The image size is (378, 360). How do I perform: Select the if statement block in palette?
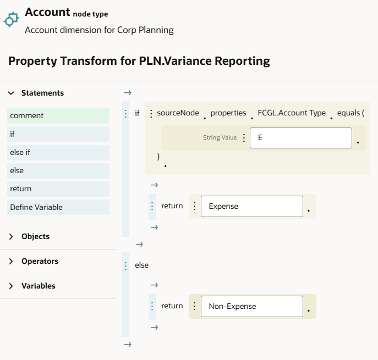pos(58,134)
